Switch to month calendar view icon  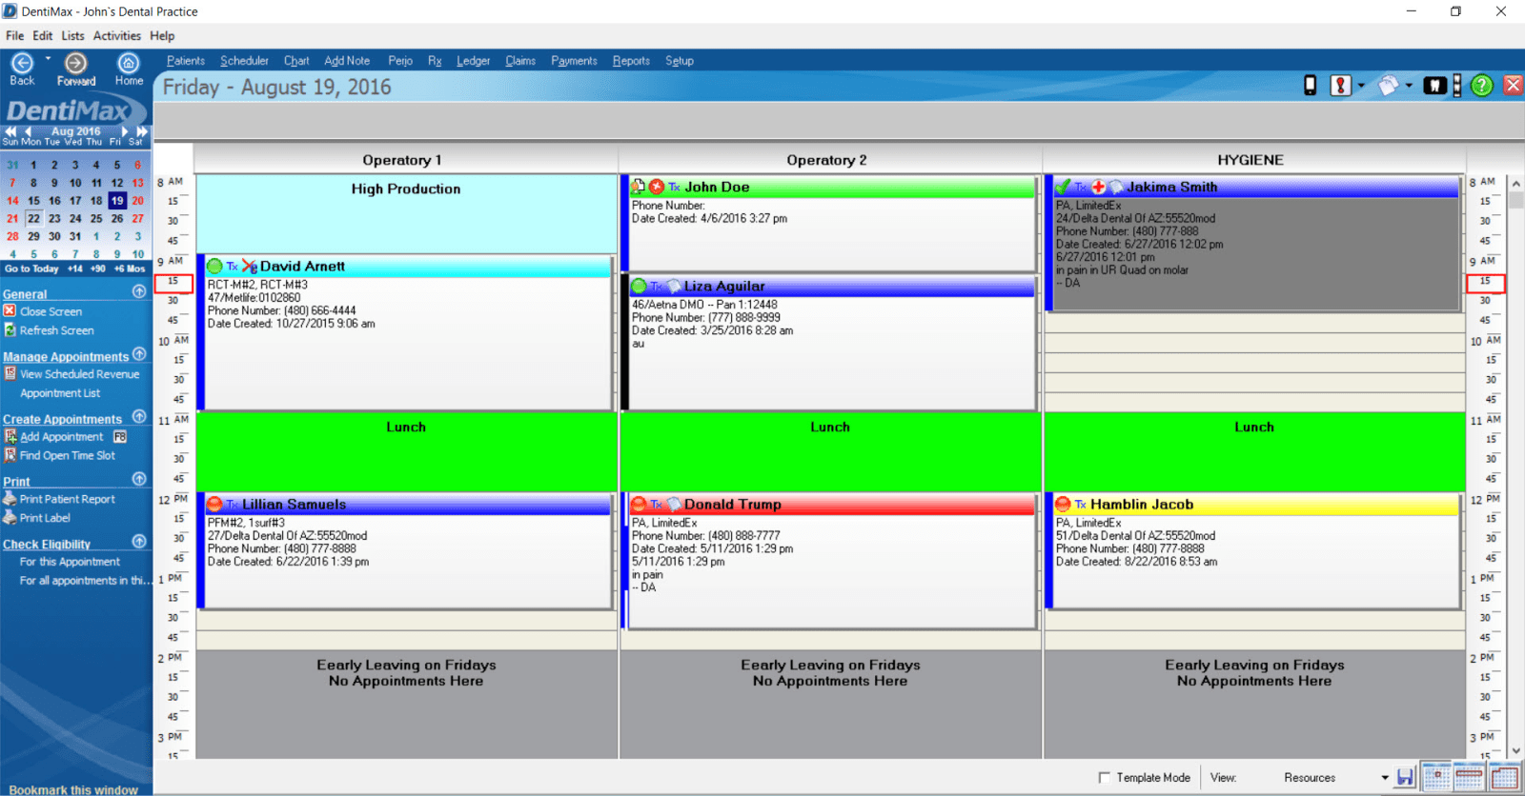pyautogui.click(x=1504, y=777)
